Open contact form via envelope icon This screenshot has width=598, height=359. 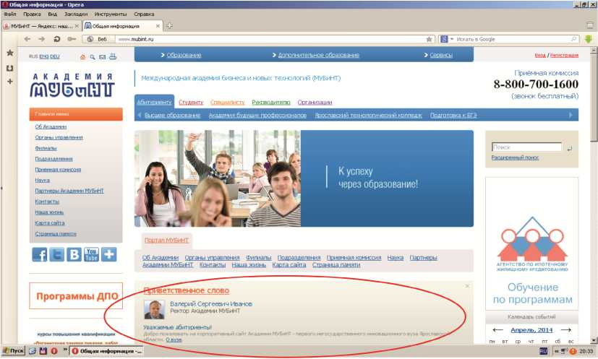pos(102,57)
